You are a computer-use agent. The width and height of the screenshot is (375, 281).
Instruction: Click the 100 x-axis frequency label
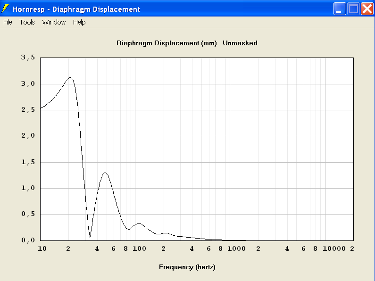[x=140, y=249]
